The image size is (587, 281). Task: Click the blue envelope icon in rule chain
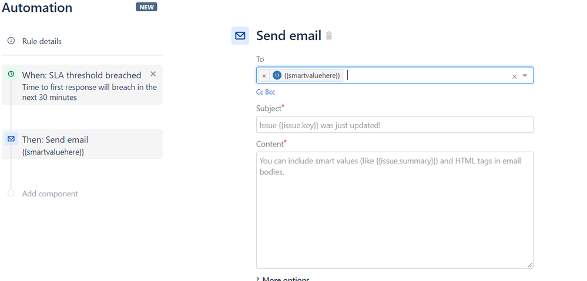coord(11,139)
